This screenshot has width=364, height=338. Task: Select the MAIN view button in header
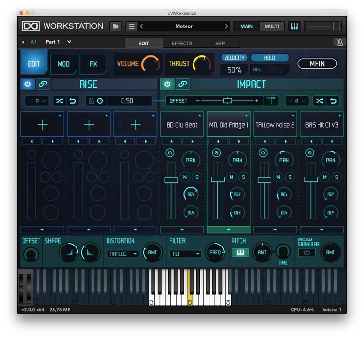click(x=247, y=26)
